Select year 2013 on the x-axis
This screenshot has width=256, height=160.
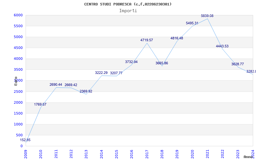(86, 154)
